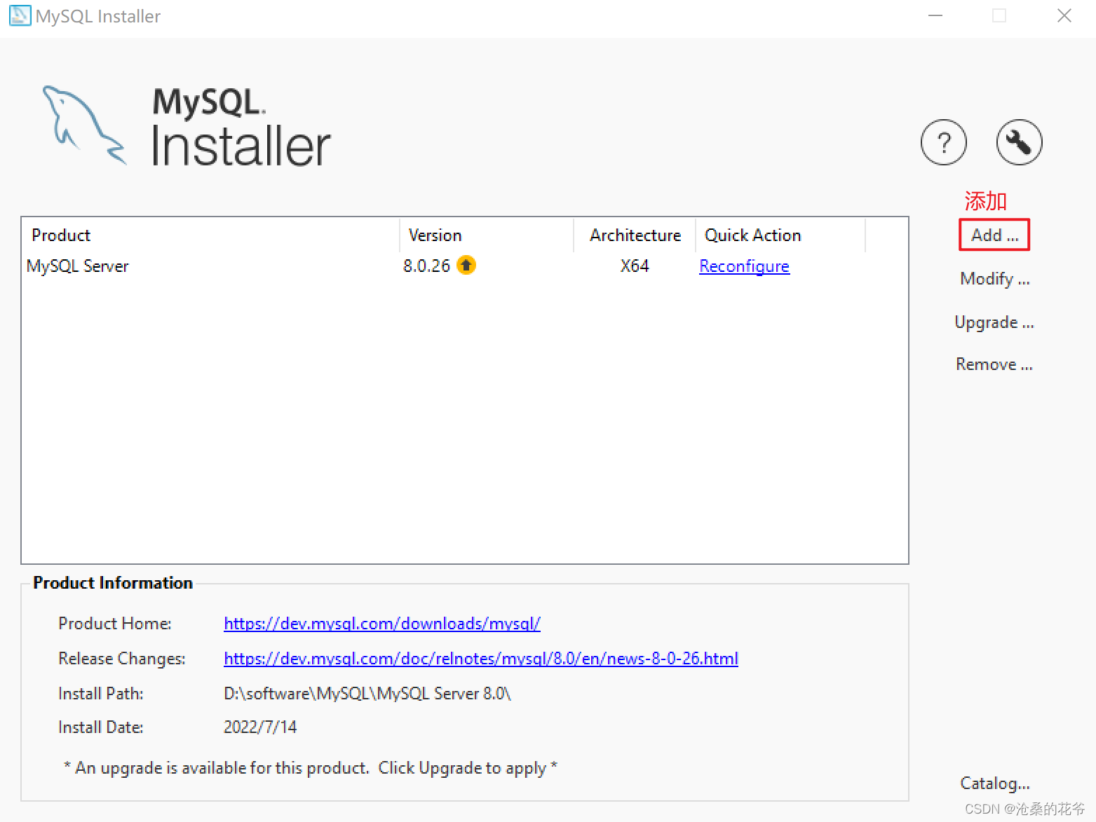The height and width of the screenshot is (822, 1096).
Task: Open the help question mark icon
Action: (943, 142)
